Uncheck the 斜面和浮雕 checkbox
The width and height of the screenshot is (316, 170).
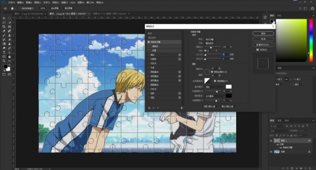coord(149,42)
